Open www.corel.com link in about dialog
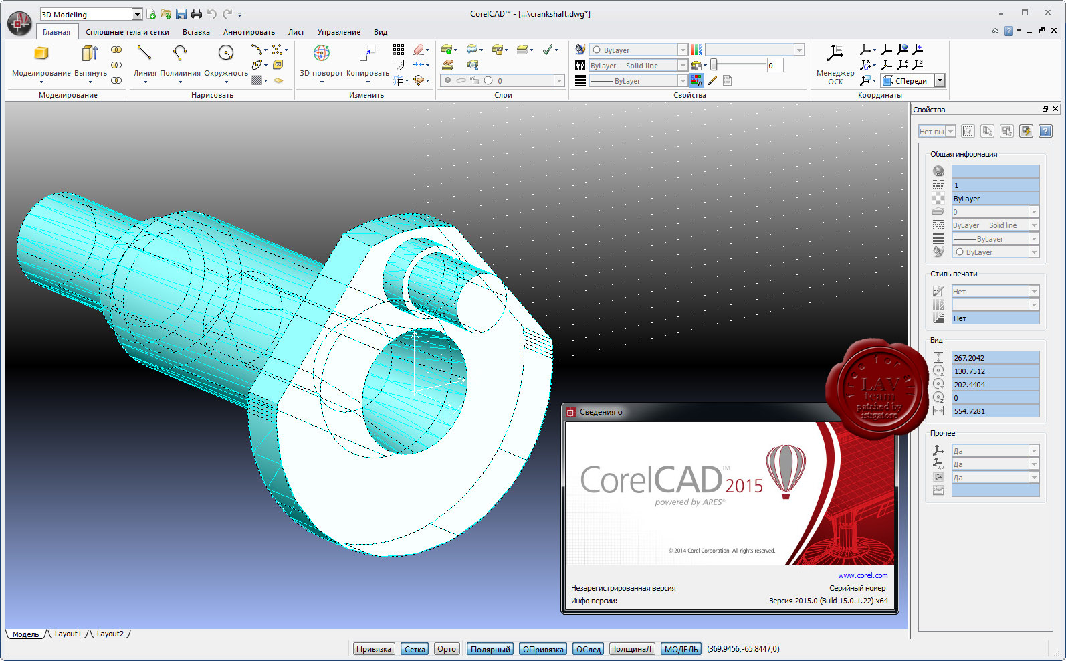 click(863, 575)
